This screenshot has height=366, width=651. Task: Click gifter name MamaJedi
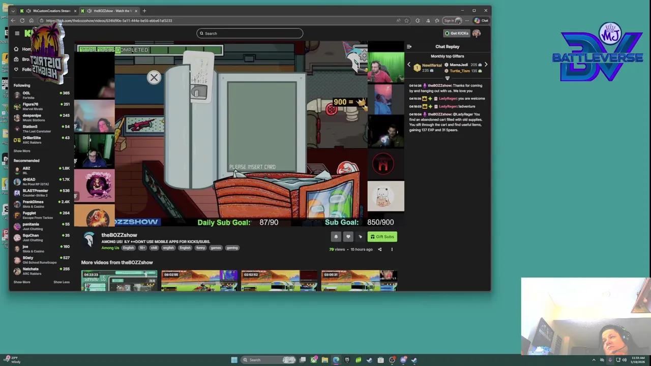click(459, 65)
